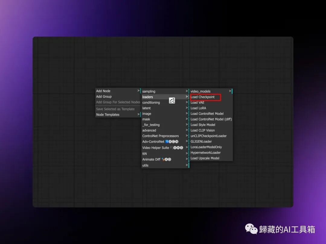Choose Add Group from the context menu
326x244 pixels.
point(118,96)
